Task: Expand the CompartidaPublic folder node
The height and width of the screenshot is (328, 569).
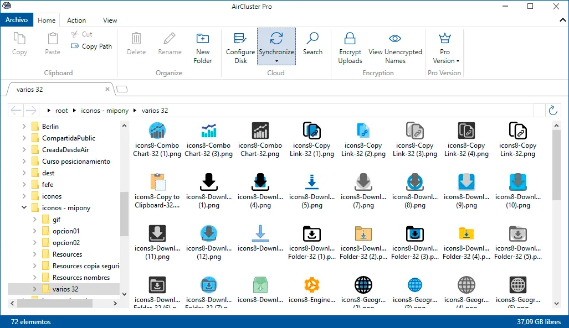Action: click(24, 138)
